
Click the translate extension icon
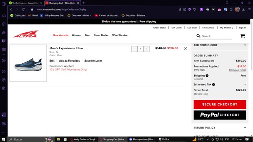coord(225,9)
